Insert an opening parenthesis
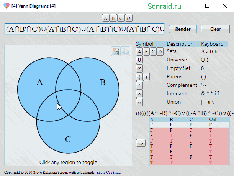This screenshot has width=234, height=176. tap(139, 77)
